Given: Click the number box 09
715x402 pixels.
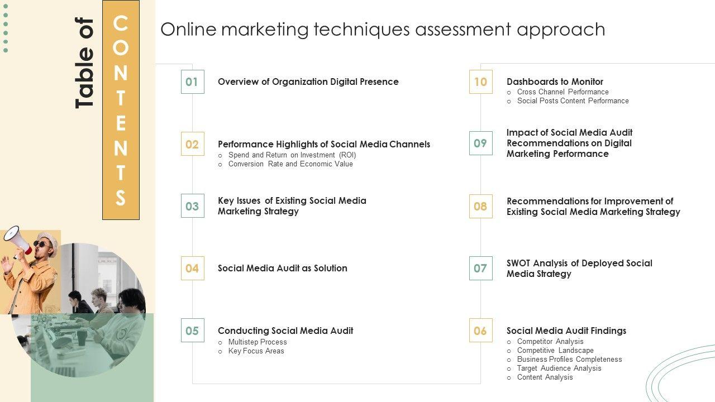Looking at the screenshot, I should point(480,143).
